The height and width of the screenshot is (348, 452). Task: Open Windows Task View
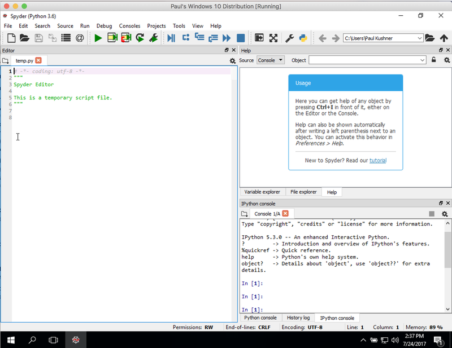tap(53, 340)
